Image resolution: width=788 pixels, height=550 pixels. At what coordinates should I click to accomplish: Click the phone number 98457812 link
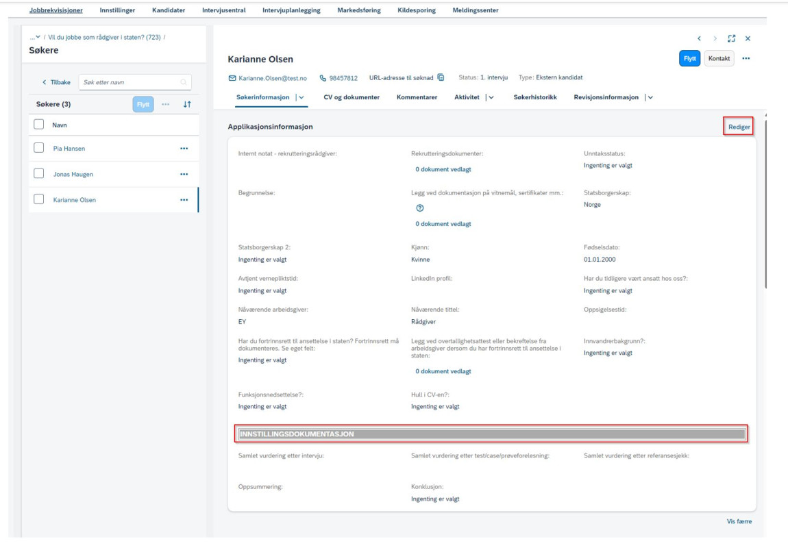pos(343,78)
